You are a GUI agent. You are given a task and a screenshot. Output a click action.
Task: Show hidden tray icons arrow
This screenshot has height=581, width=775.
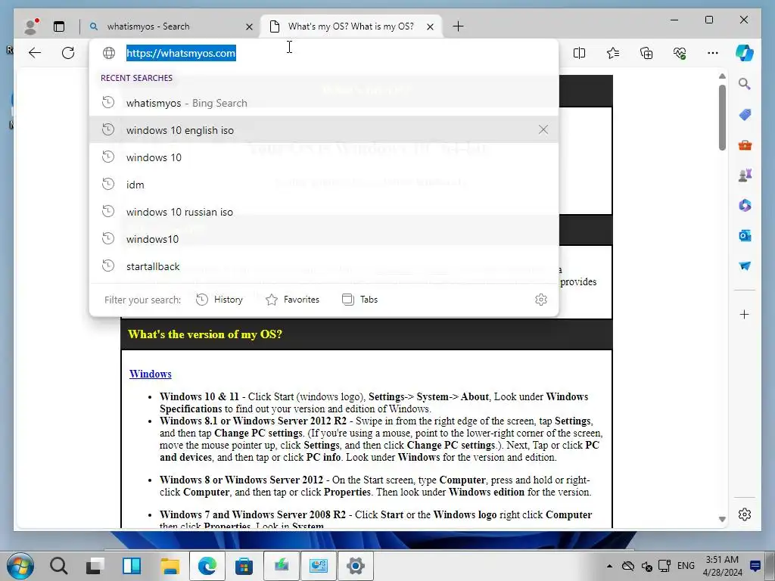(x=609, y=566)
